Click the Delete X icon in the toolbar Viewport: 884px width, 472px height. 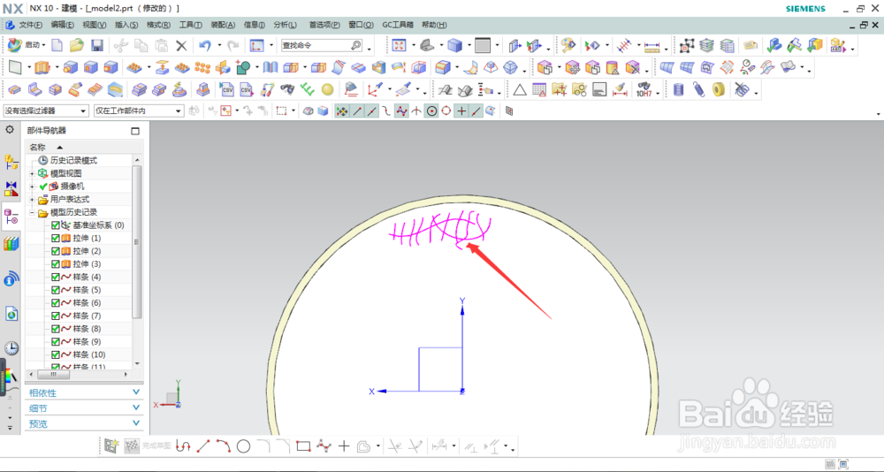[181, 46]
